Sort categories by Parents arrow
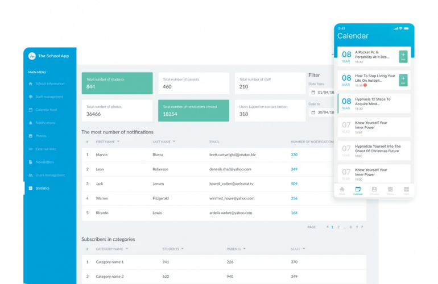This screenshot has width=438, height=284. click(245, 249)
